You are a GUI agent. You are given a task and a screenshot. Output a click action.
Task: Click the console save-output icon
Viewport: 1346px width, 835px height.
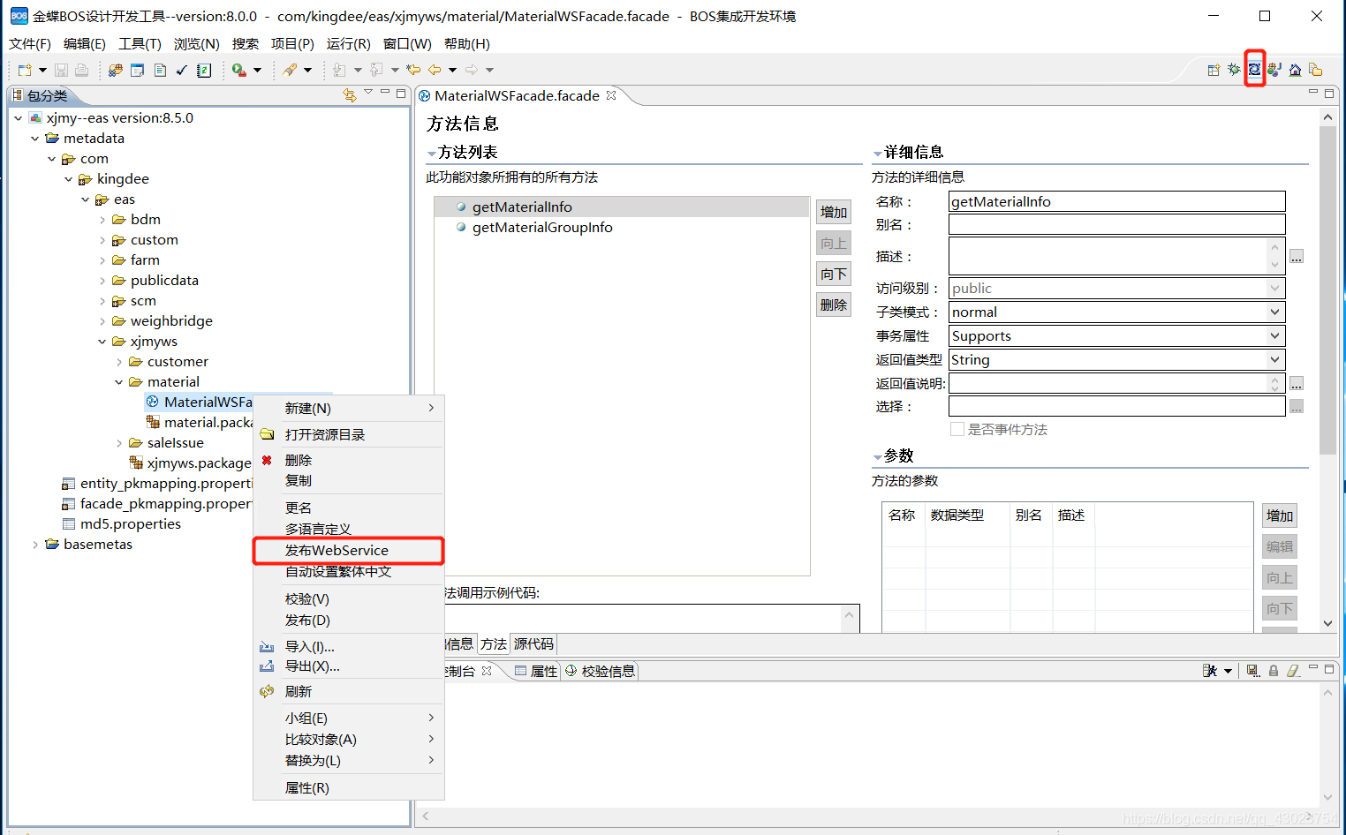(x=1252, y=671)
